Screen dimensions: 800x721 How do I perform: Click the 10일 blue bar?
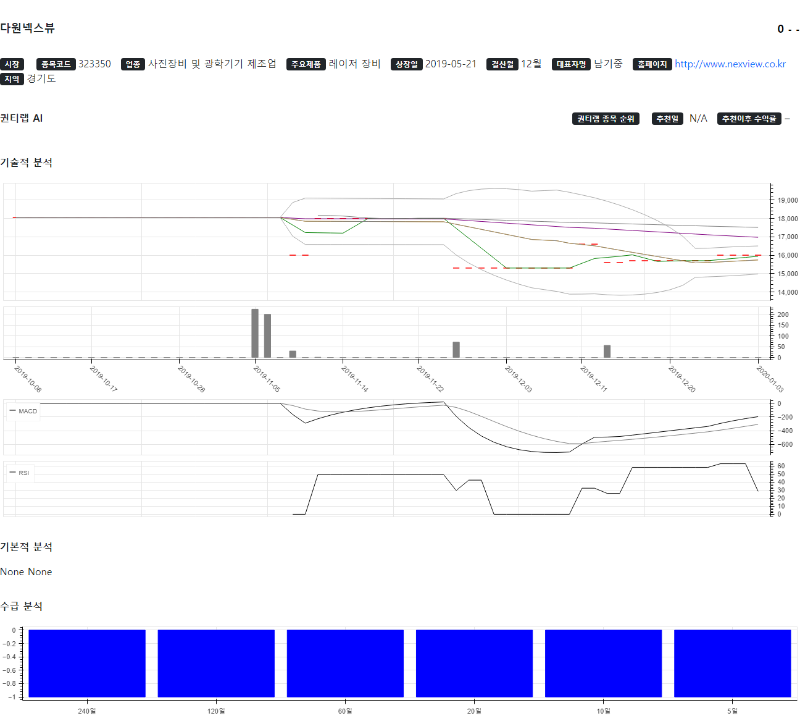603,664
